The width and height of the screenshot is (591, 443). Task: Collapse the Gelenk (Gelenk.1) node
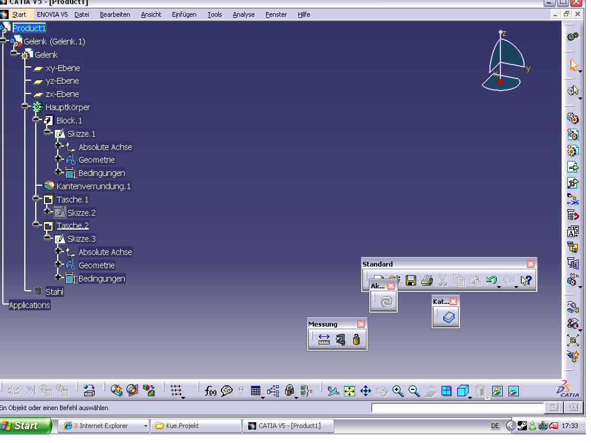coord(3,40)
